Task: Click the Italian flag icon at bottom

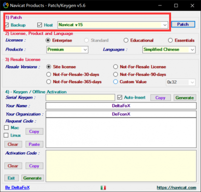Action: (x=103, y=188)
